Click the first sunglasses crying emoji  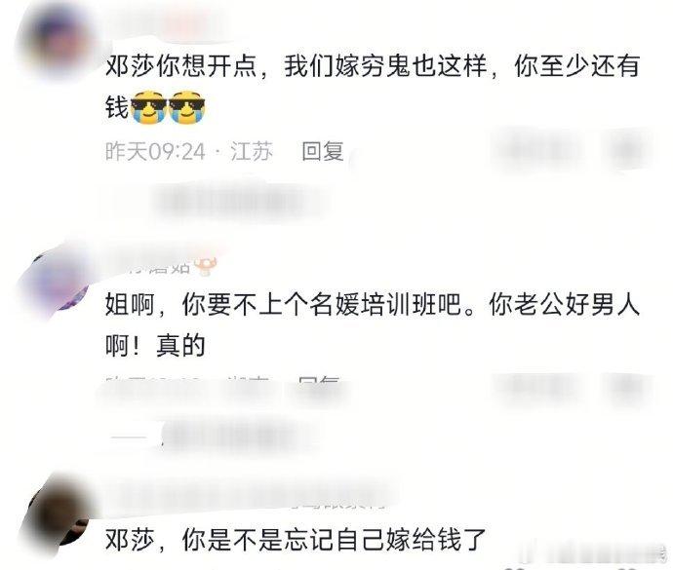click(148, 107)
